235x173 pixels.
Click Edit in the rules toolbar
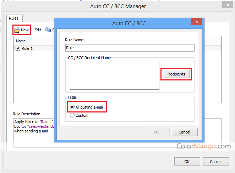click(x=38, y=30)
